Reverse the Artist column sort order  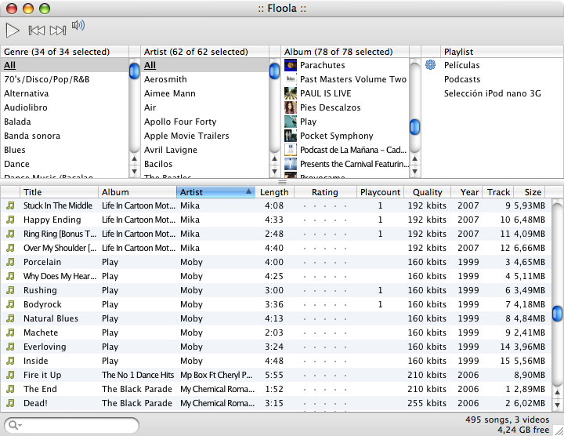tap(215, 192)
